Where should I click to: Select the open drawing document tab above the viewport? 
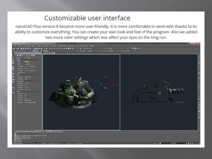(x=47, y=53)
